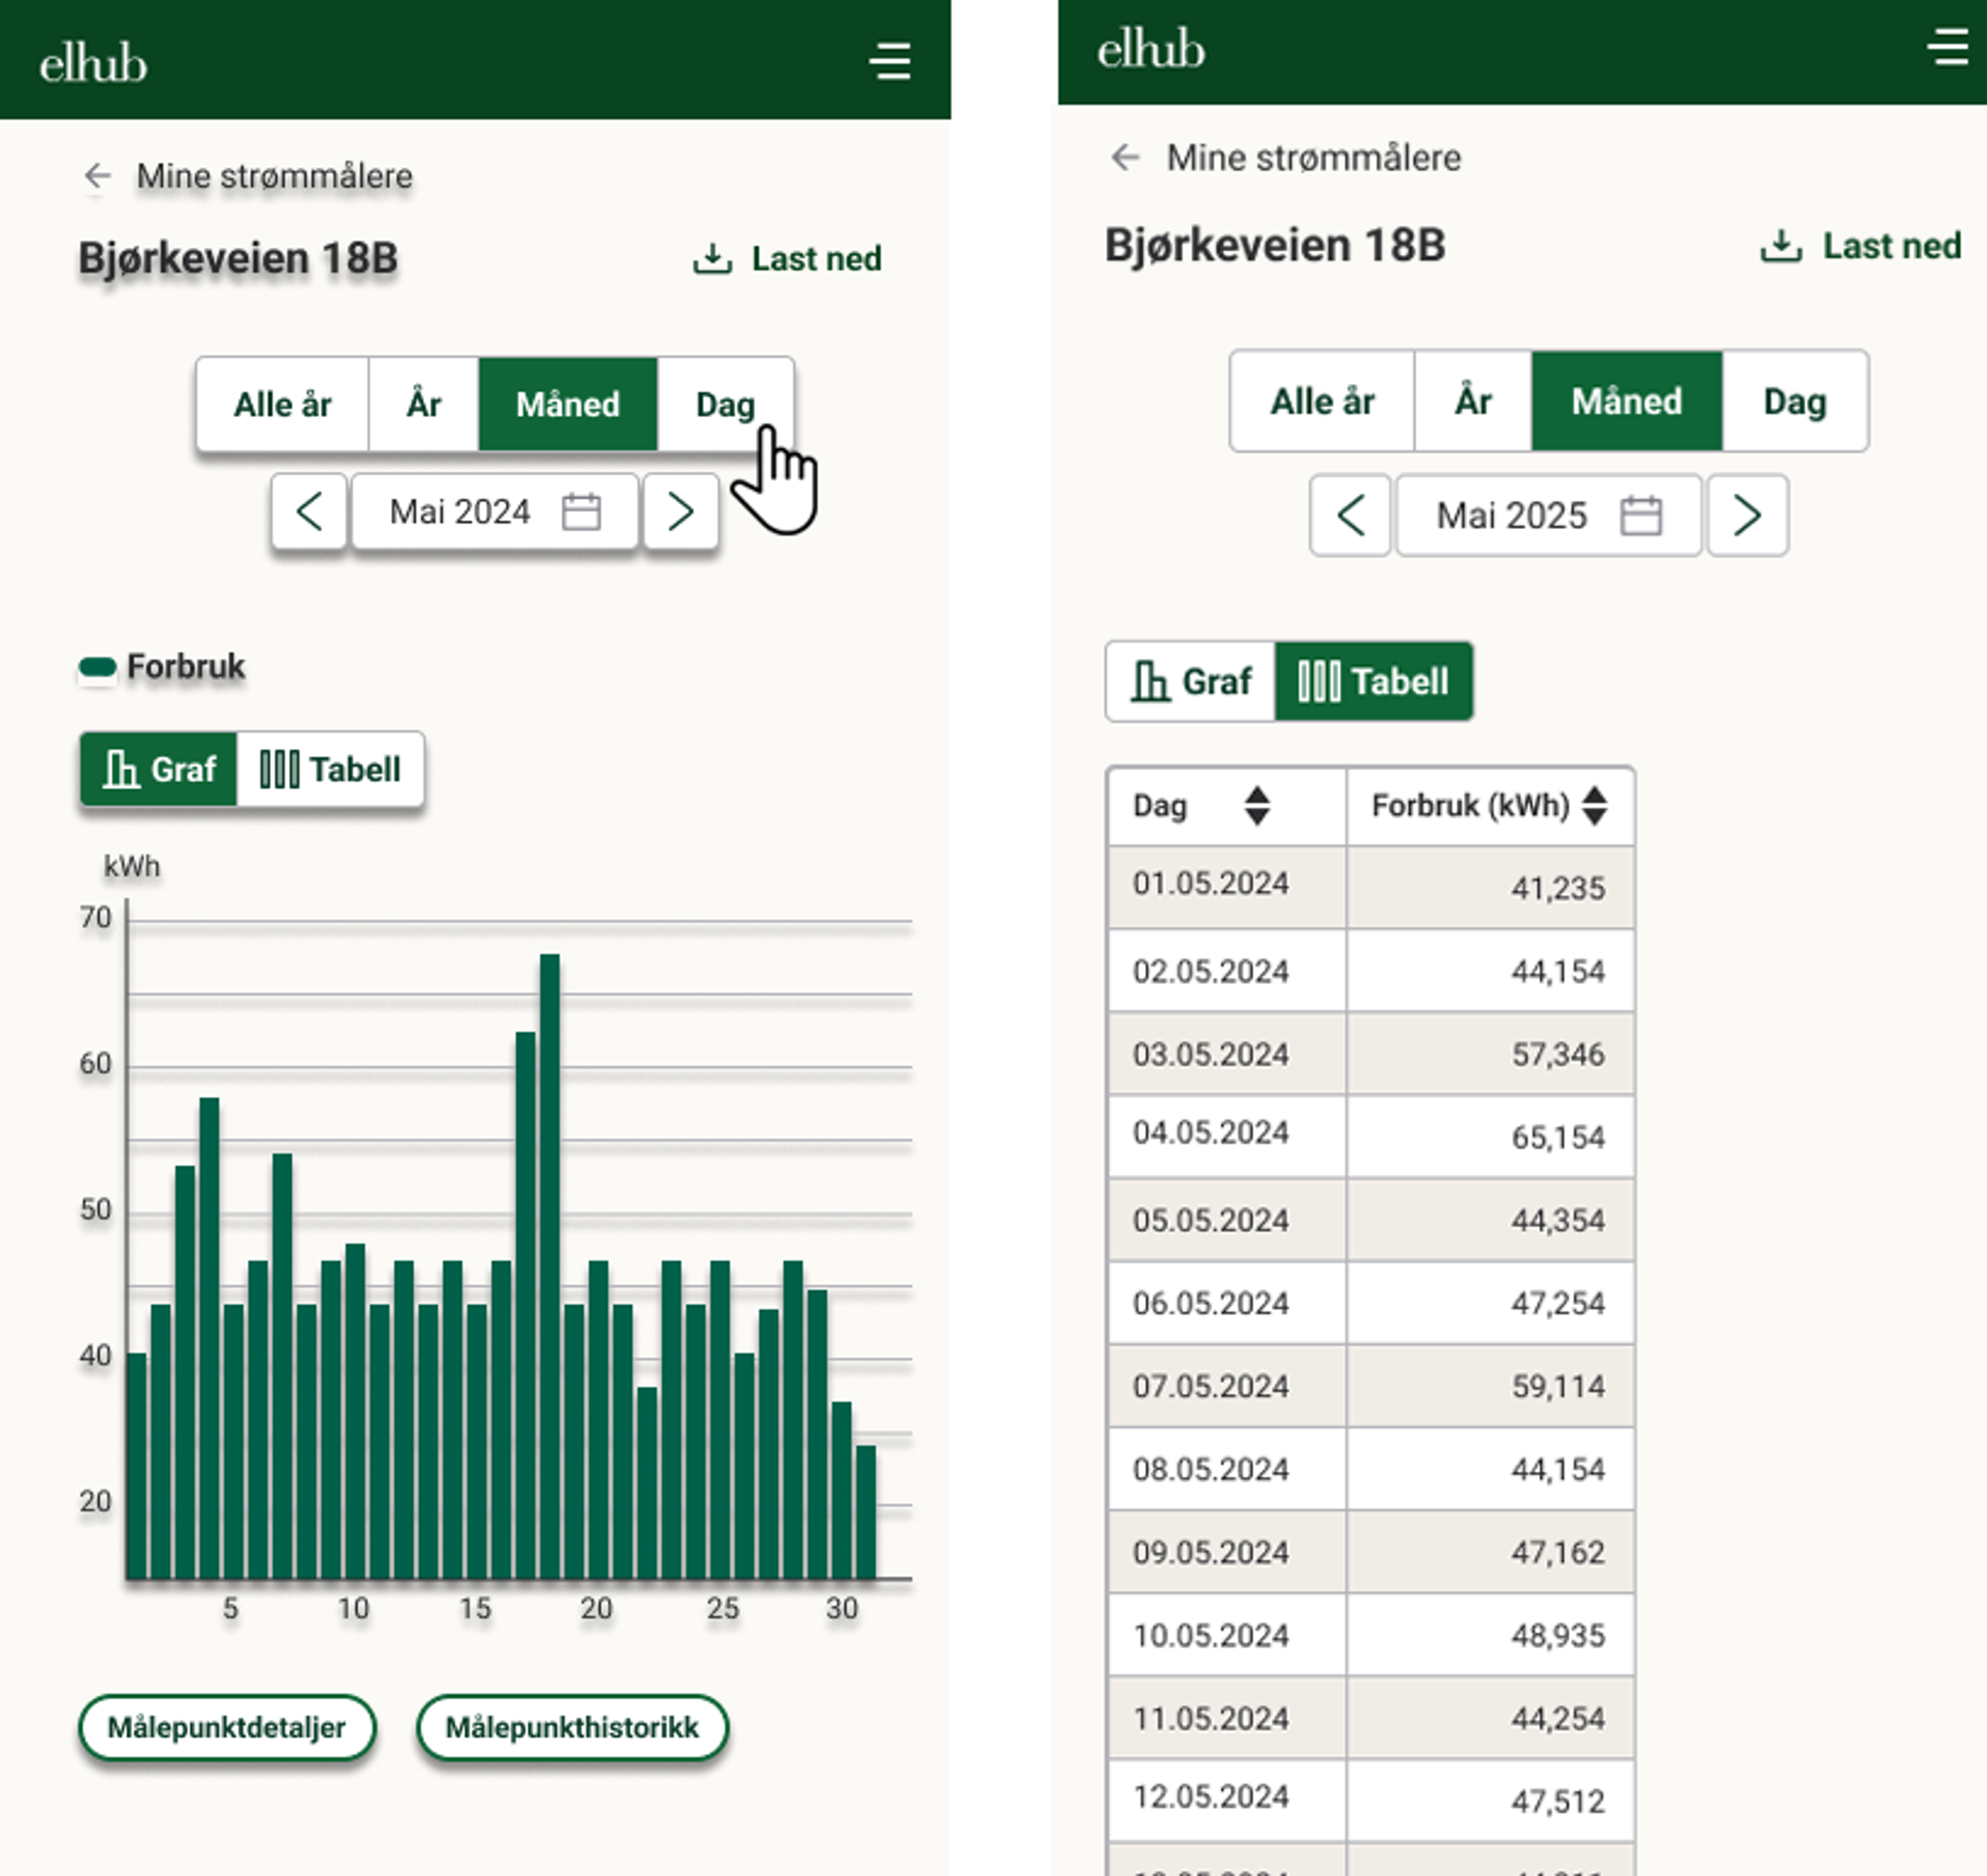Sort table by Dag column arrows
The height and width of the screenshot is (1876, 1987).
[x=1256, y=806]
